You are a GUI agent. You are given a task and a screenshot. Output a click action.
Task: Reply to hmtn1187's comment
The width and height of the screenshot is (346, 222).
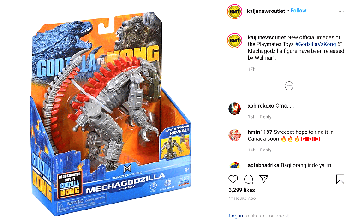[x=265, y=150]
